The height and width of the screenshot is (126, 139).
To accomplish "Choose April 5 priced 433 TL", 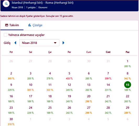I will point(69,76).
